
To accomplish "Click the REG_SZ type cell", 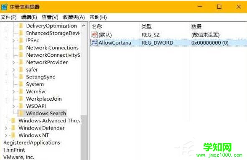I will point(150,35).
